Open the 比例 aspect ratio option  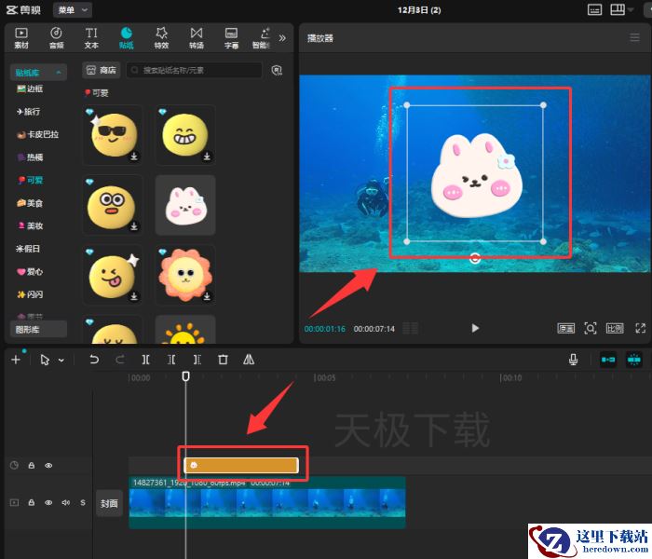(x=615, y=329)
